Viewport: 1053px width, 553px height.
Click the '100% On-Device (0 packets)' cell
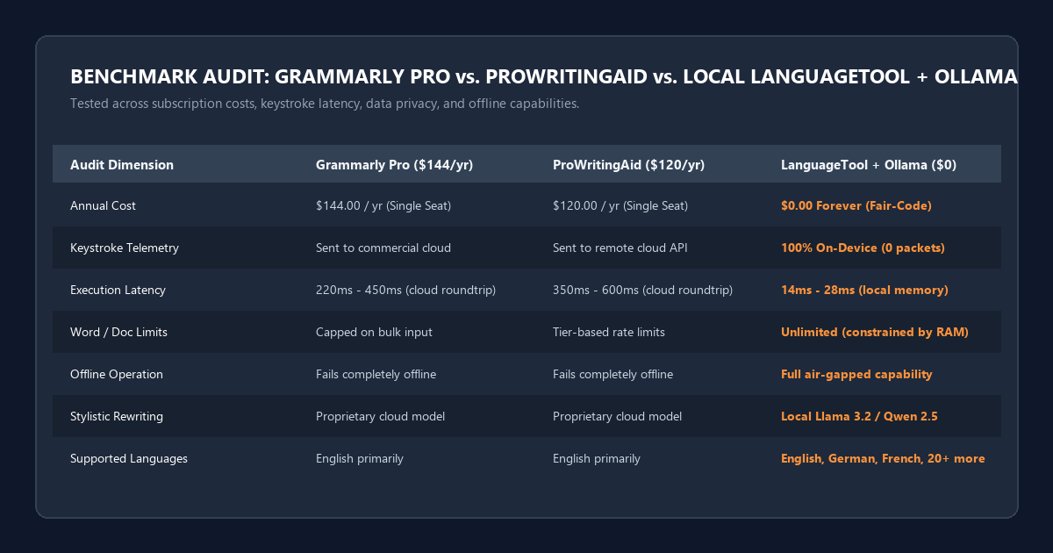[x=863, y=248]
